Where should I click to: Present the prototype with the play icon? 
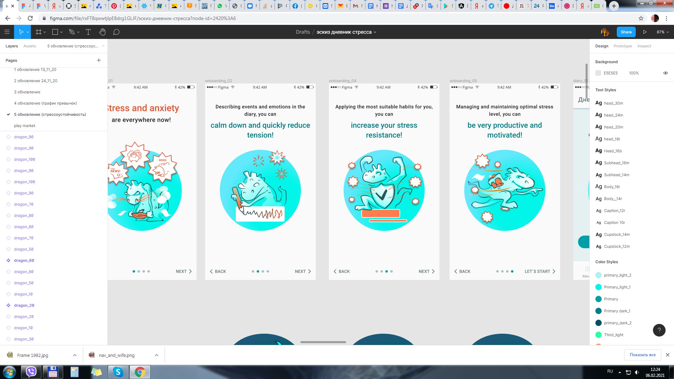pyautogui.click(x=645, y=32)
